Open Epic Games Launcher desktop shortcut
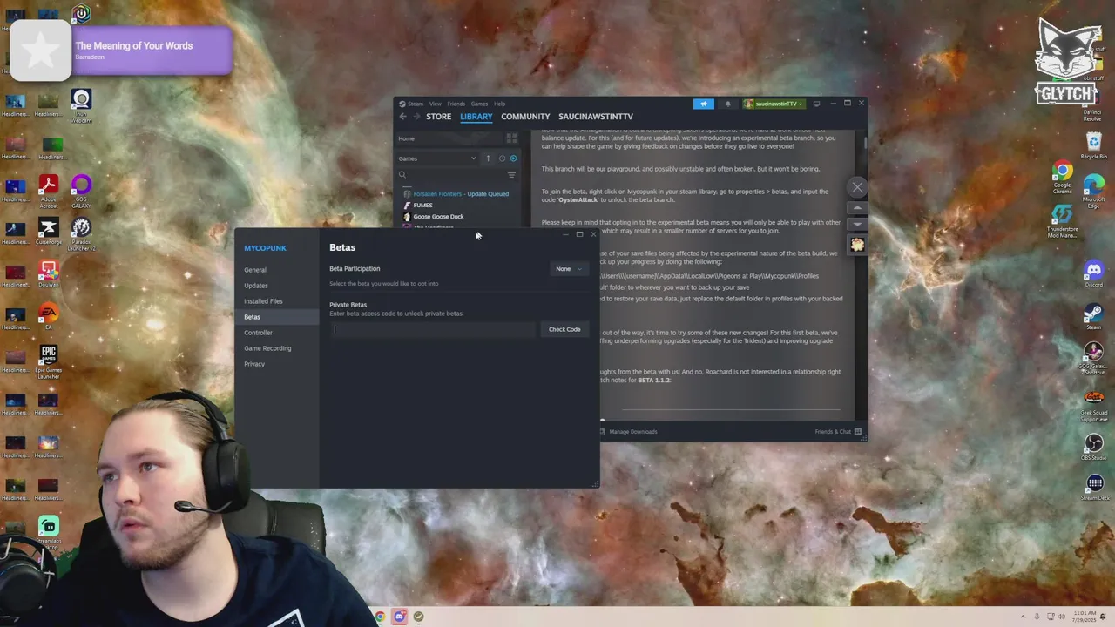Viewport: 1115px width, 627px height. (x=48, y=361)
